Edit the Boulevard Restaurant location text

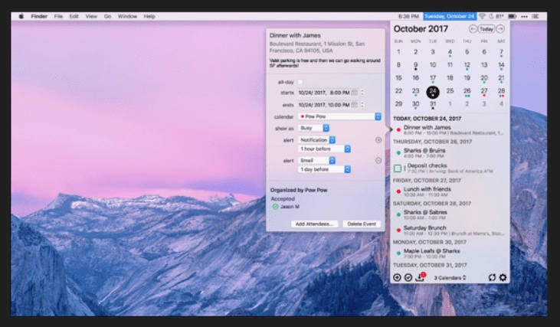[x=317, y=47]
